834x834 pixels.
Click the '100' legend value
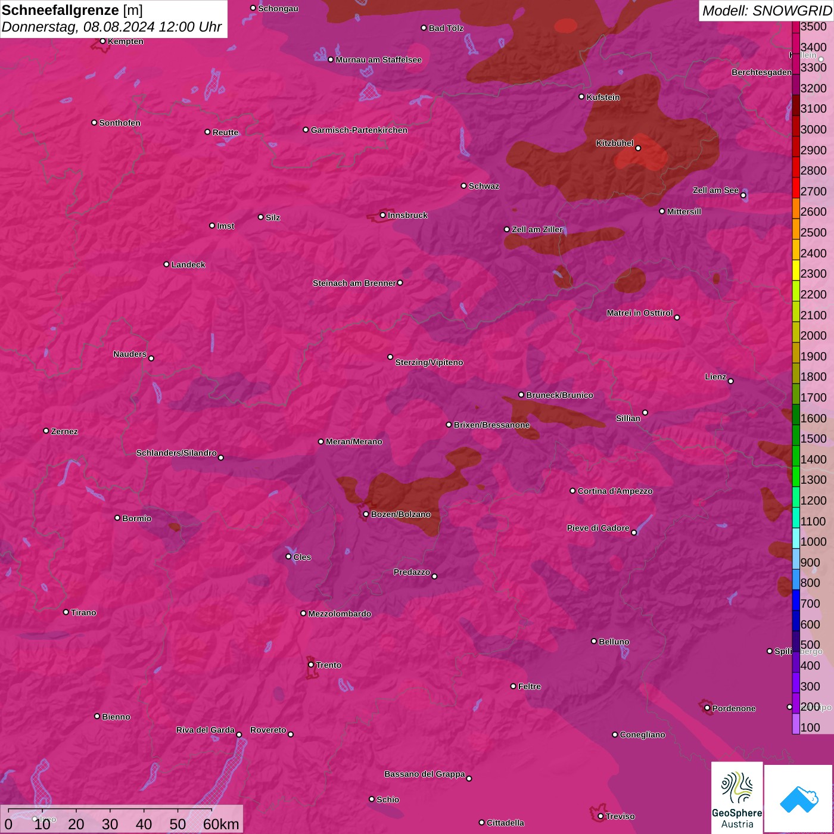(810, 727)
